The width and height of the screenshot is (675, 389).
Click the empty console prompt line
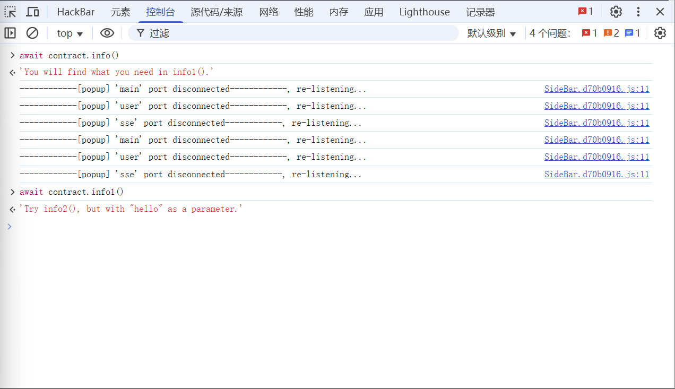pyautogui.click(x=318, y=226)
